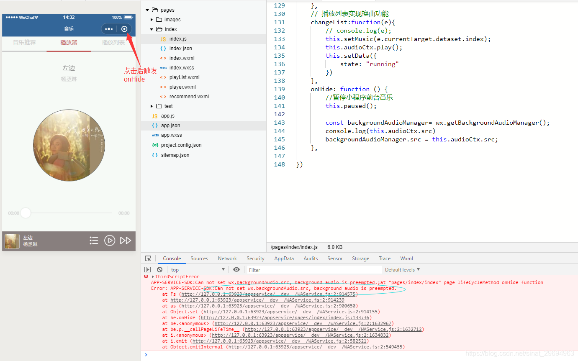
Task: Open the Trace tab
Action: (x=385, y=259)
